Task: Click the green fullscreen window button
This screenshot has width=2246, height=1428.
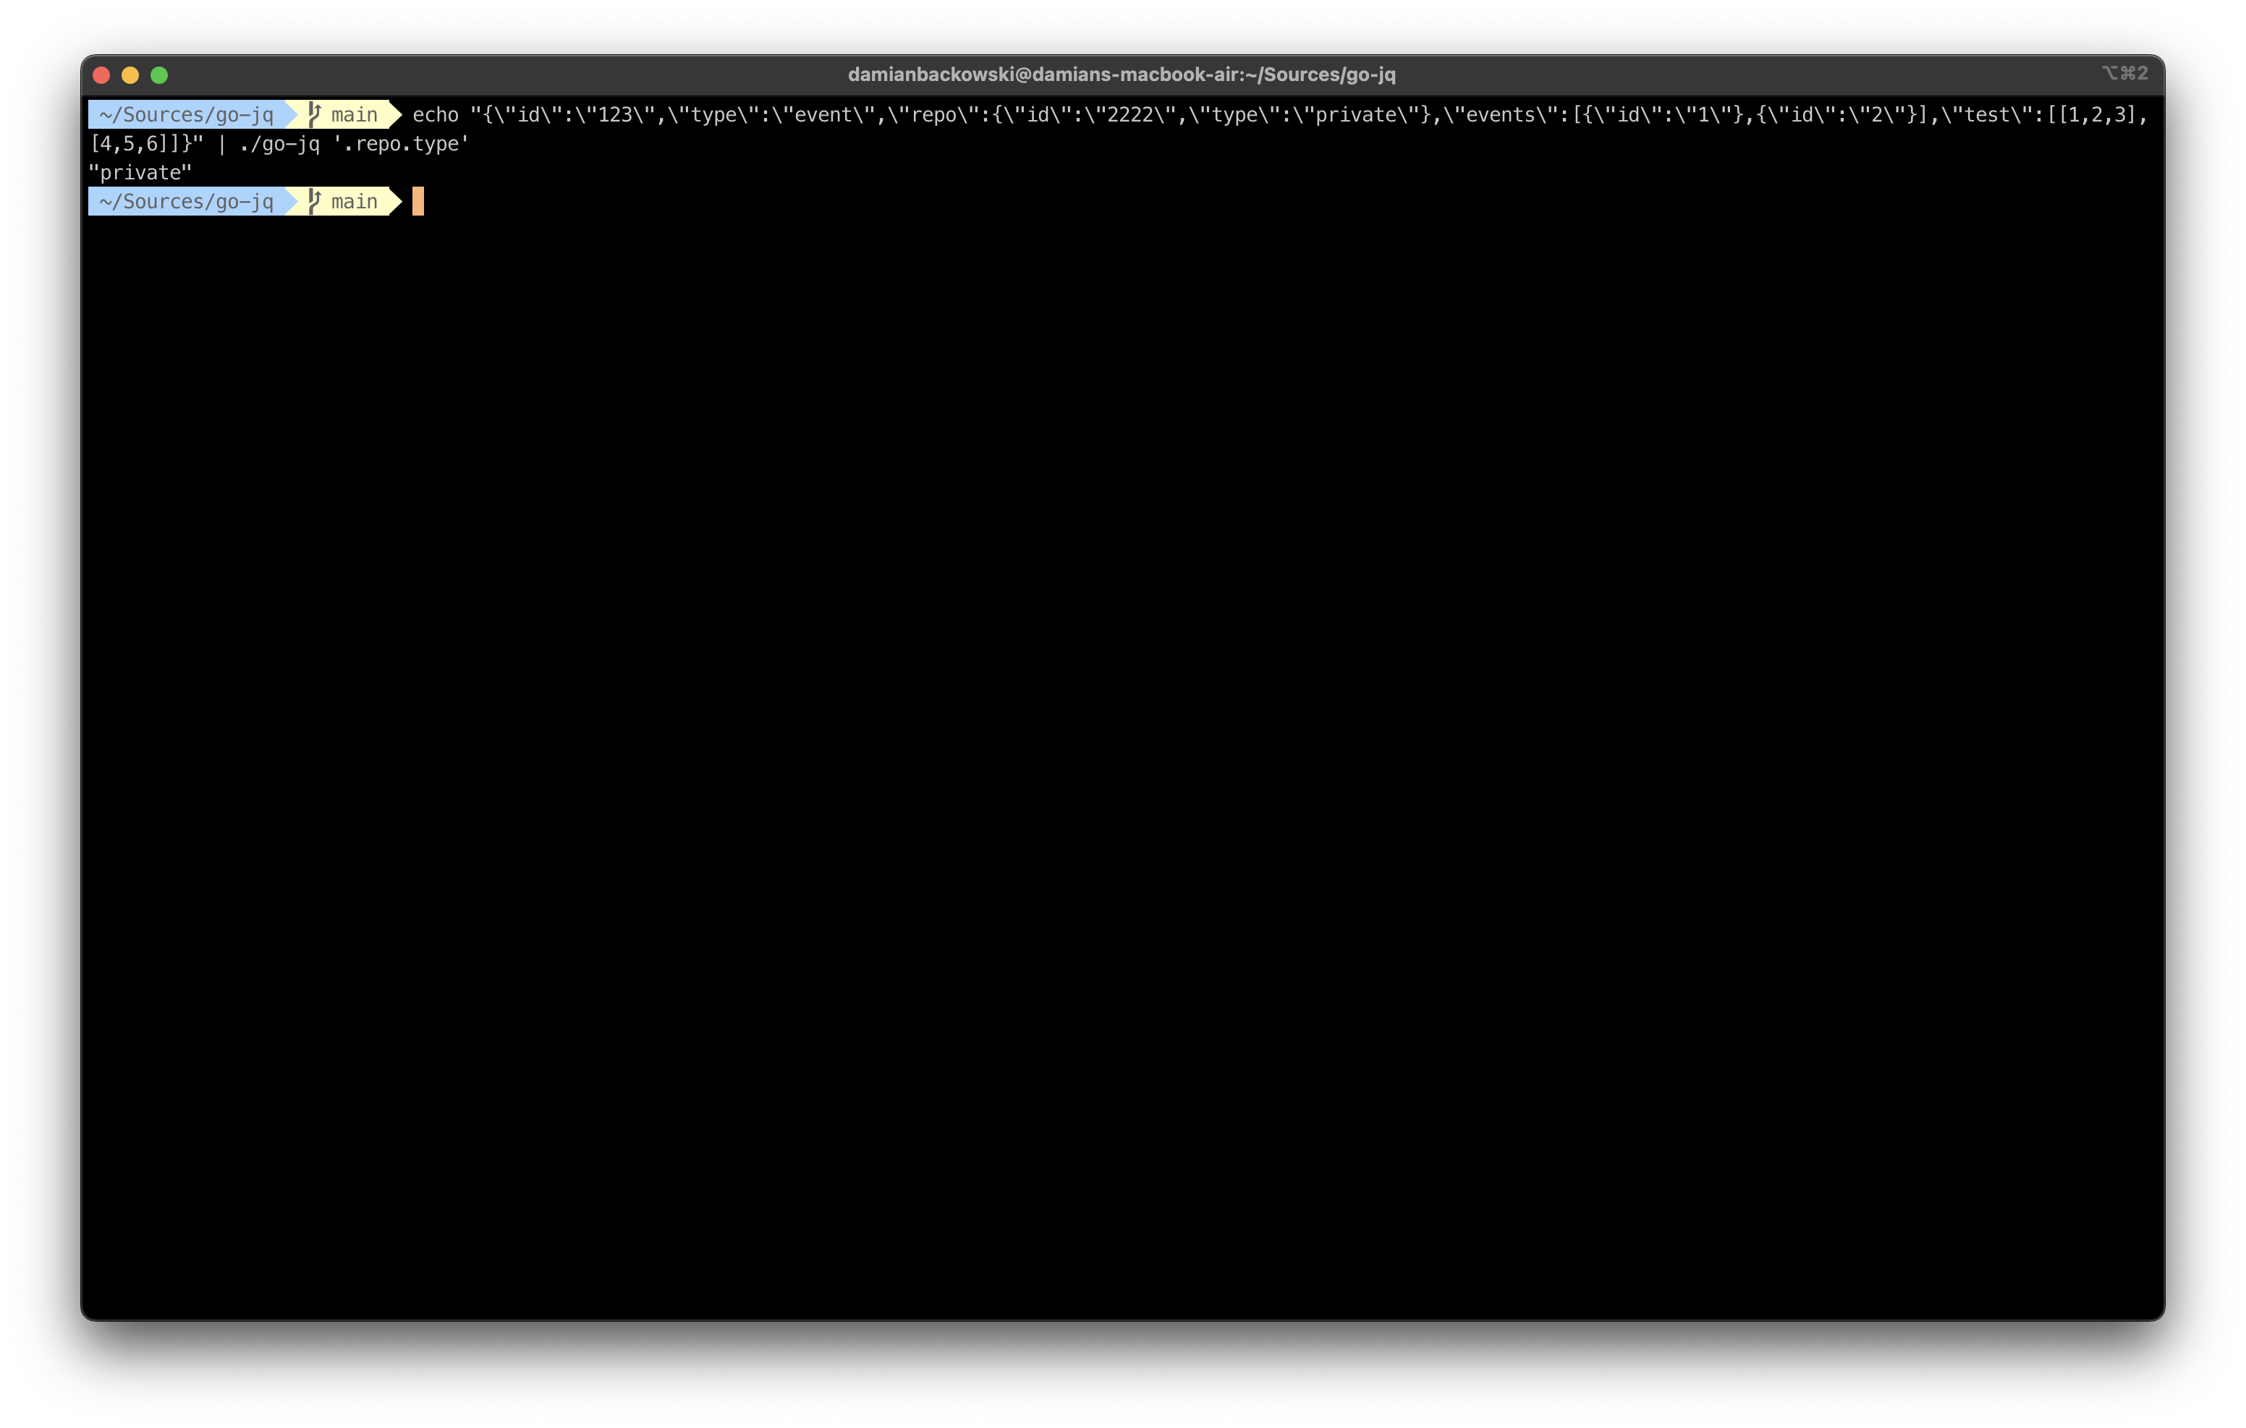Action: tap(159, 75)
